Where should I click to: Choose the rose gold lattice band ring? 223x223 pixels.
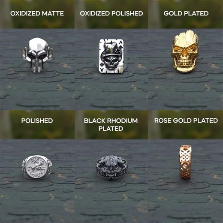(x=186, y=162)
